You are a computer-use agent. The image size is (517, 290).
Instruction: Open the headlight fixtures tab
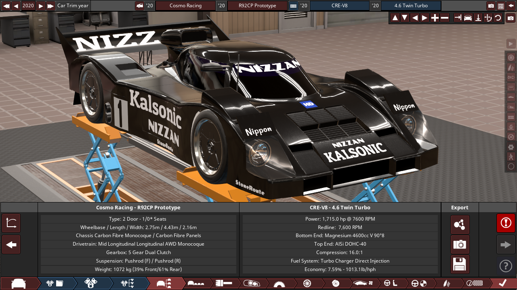click(252, 283)
